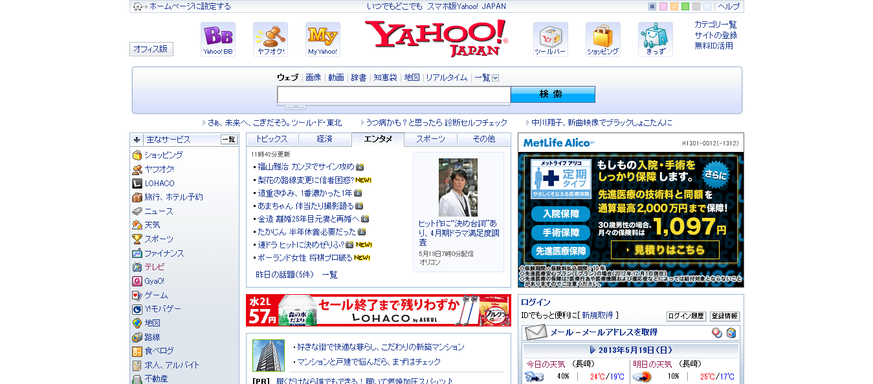This screenshot has height=384, width=873.
Task: Select the light blue theme color swatch
Action: point(707,6)
